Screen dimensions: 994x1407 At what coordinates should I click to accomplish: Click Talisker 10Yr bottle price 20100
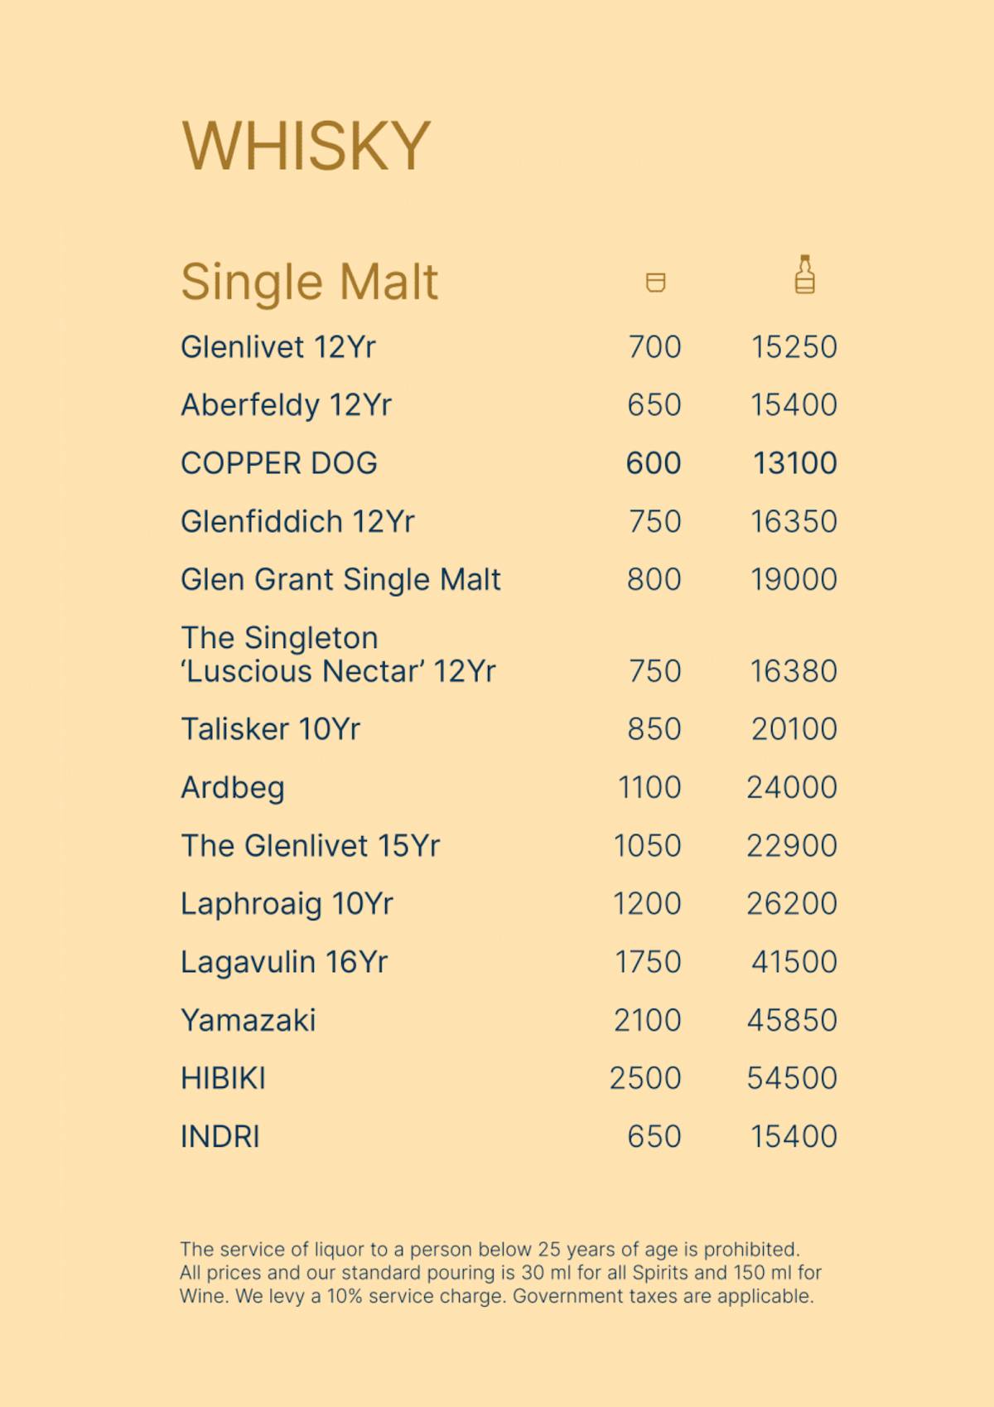794,729
